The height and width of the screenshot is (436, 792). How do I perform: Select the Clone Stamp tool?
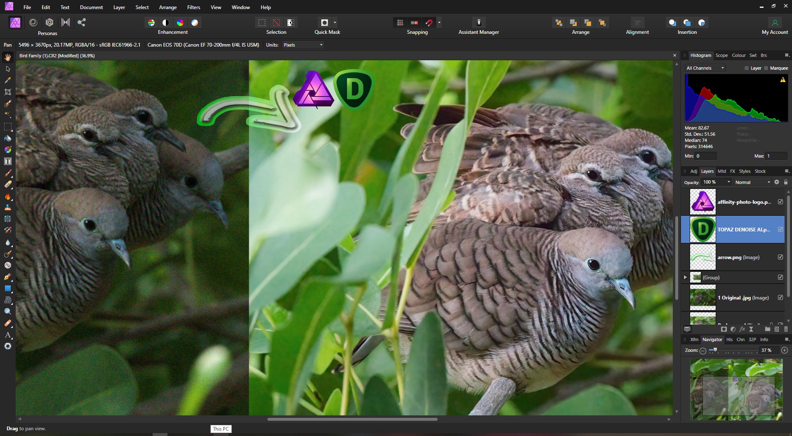(7, 208)
